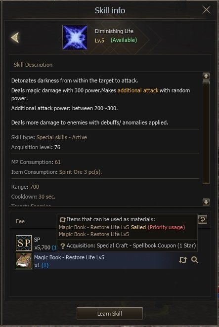The image size is (219, 327).
Task: Select the non-Sailed Restore Life Lv5 material
Action: tap(94, 234)
